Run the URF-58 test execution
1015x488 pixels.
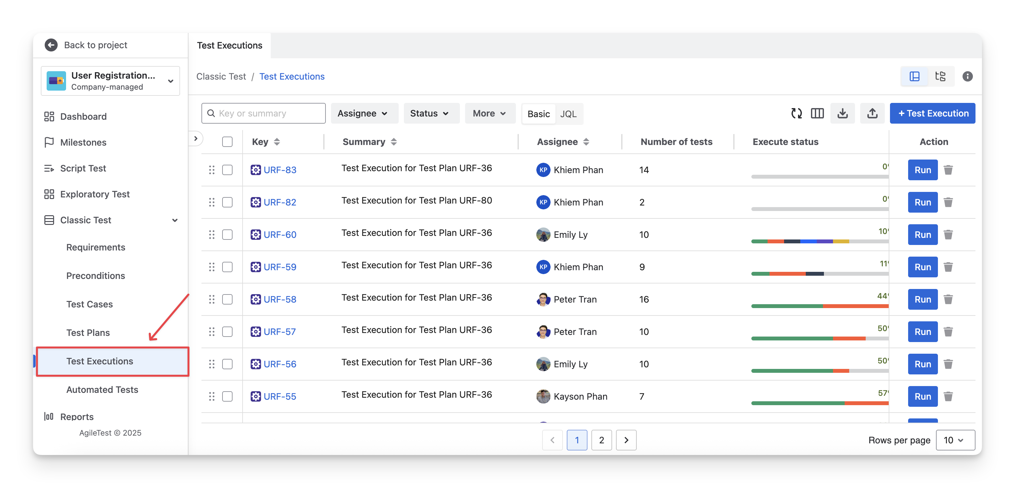(x=922, y=299)
